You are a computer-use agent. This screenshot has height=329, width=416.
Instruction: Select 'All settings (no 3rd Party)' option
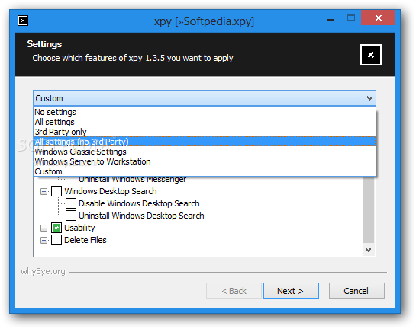[205, 142]
